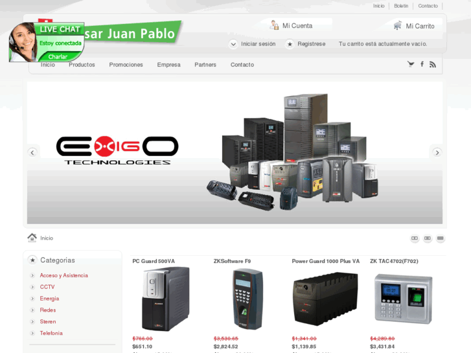Click the live chat agent photo
Screen dimensions: 471x353
point(23,42)
